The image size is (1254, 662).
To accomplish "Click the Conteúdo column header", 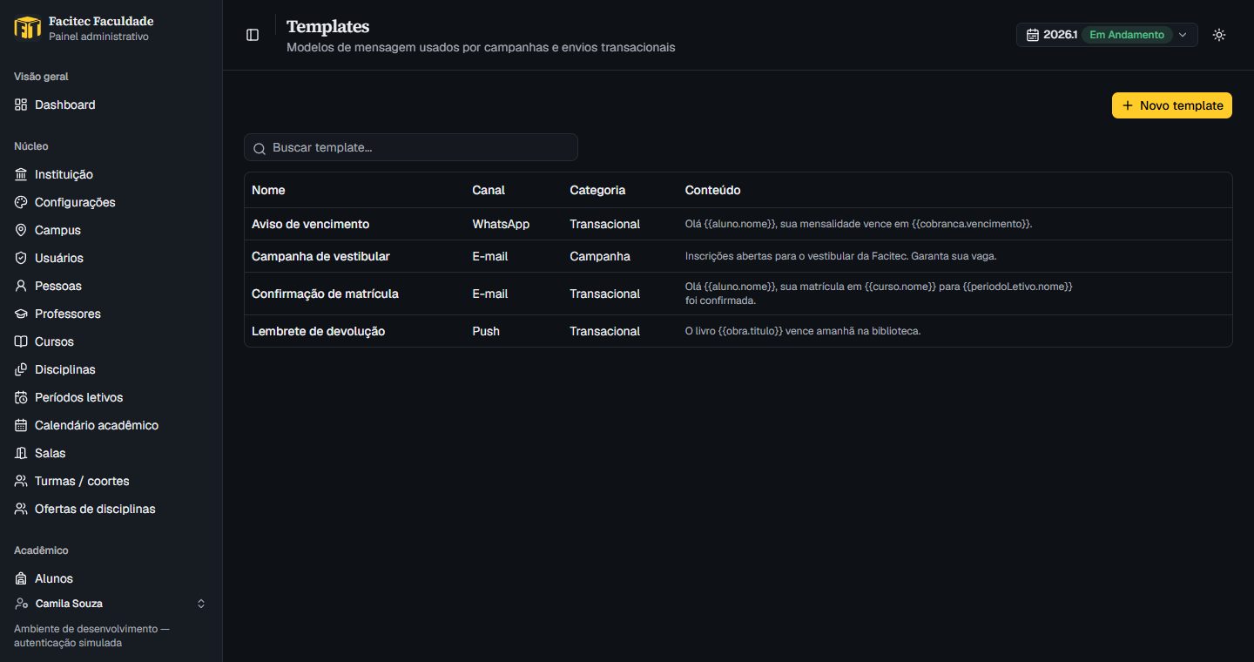I will point(713,190).
